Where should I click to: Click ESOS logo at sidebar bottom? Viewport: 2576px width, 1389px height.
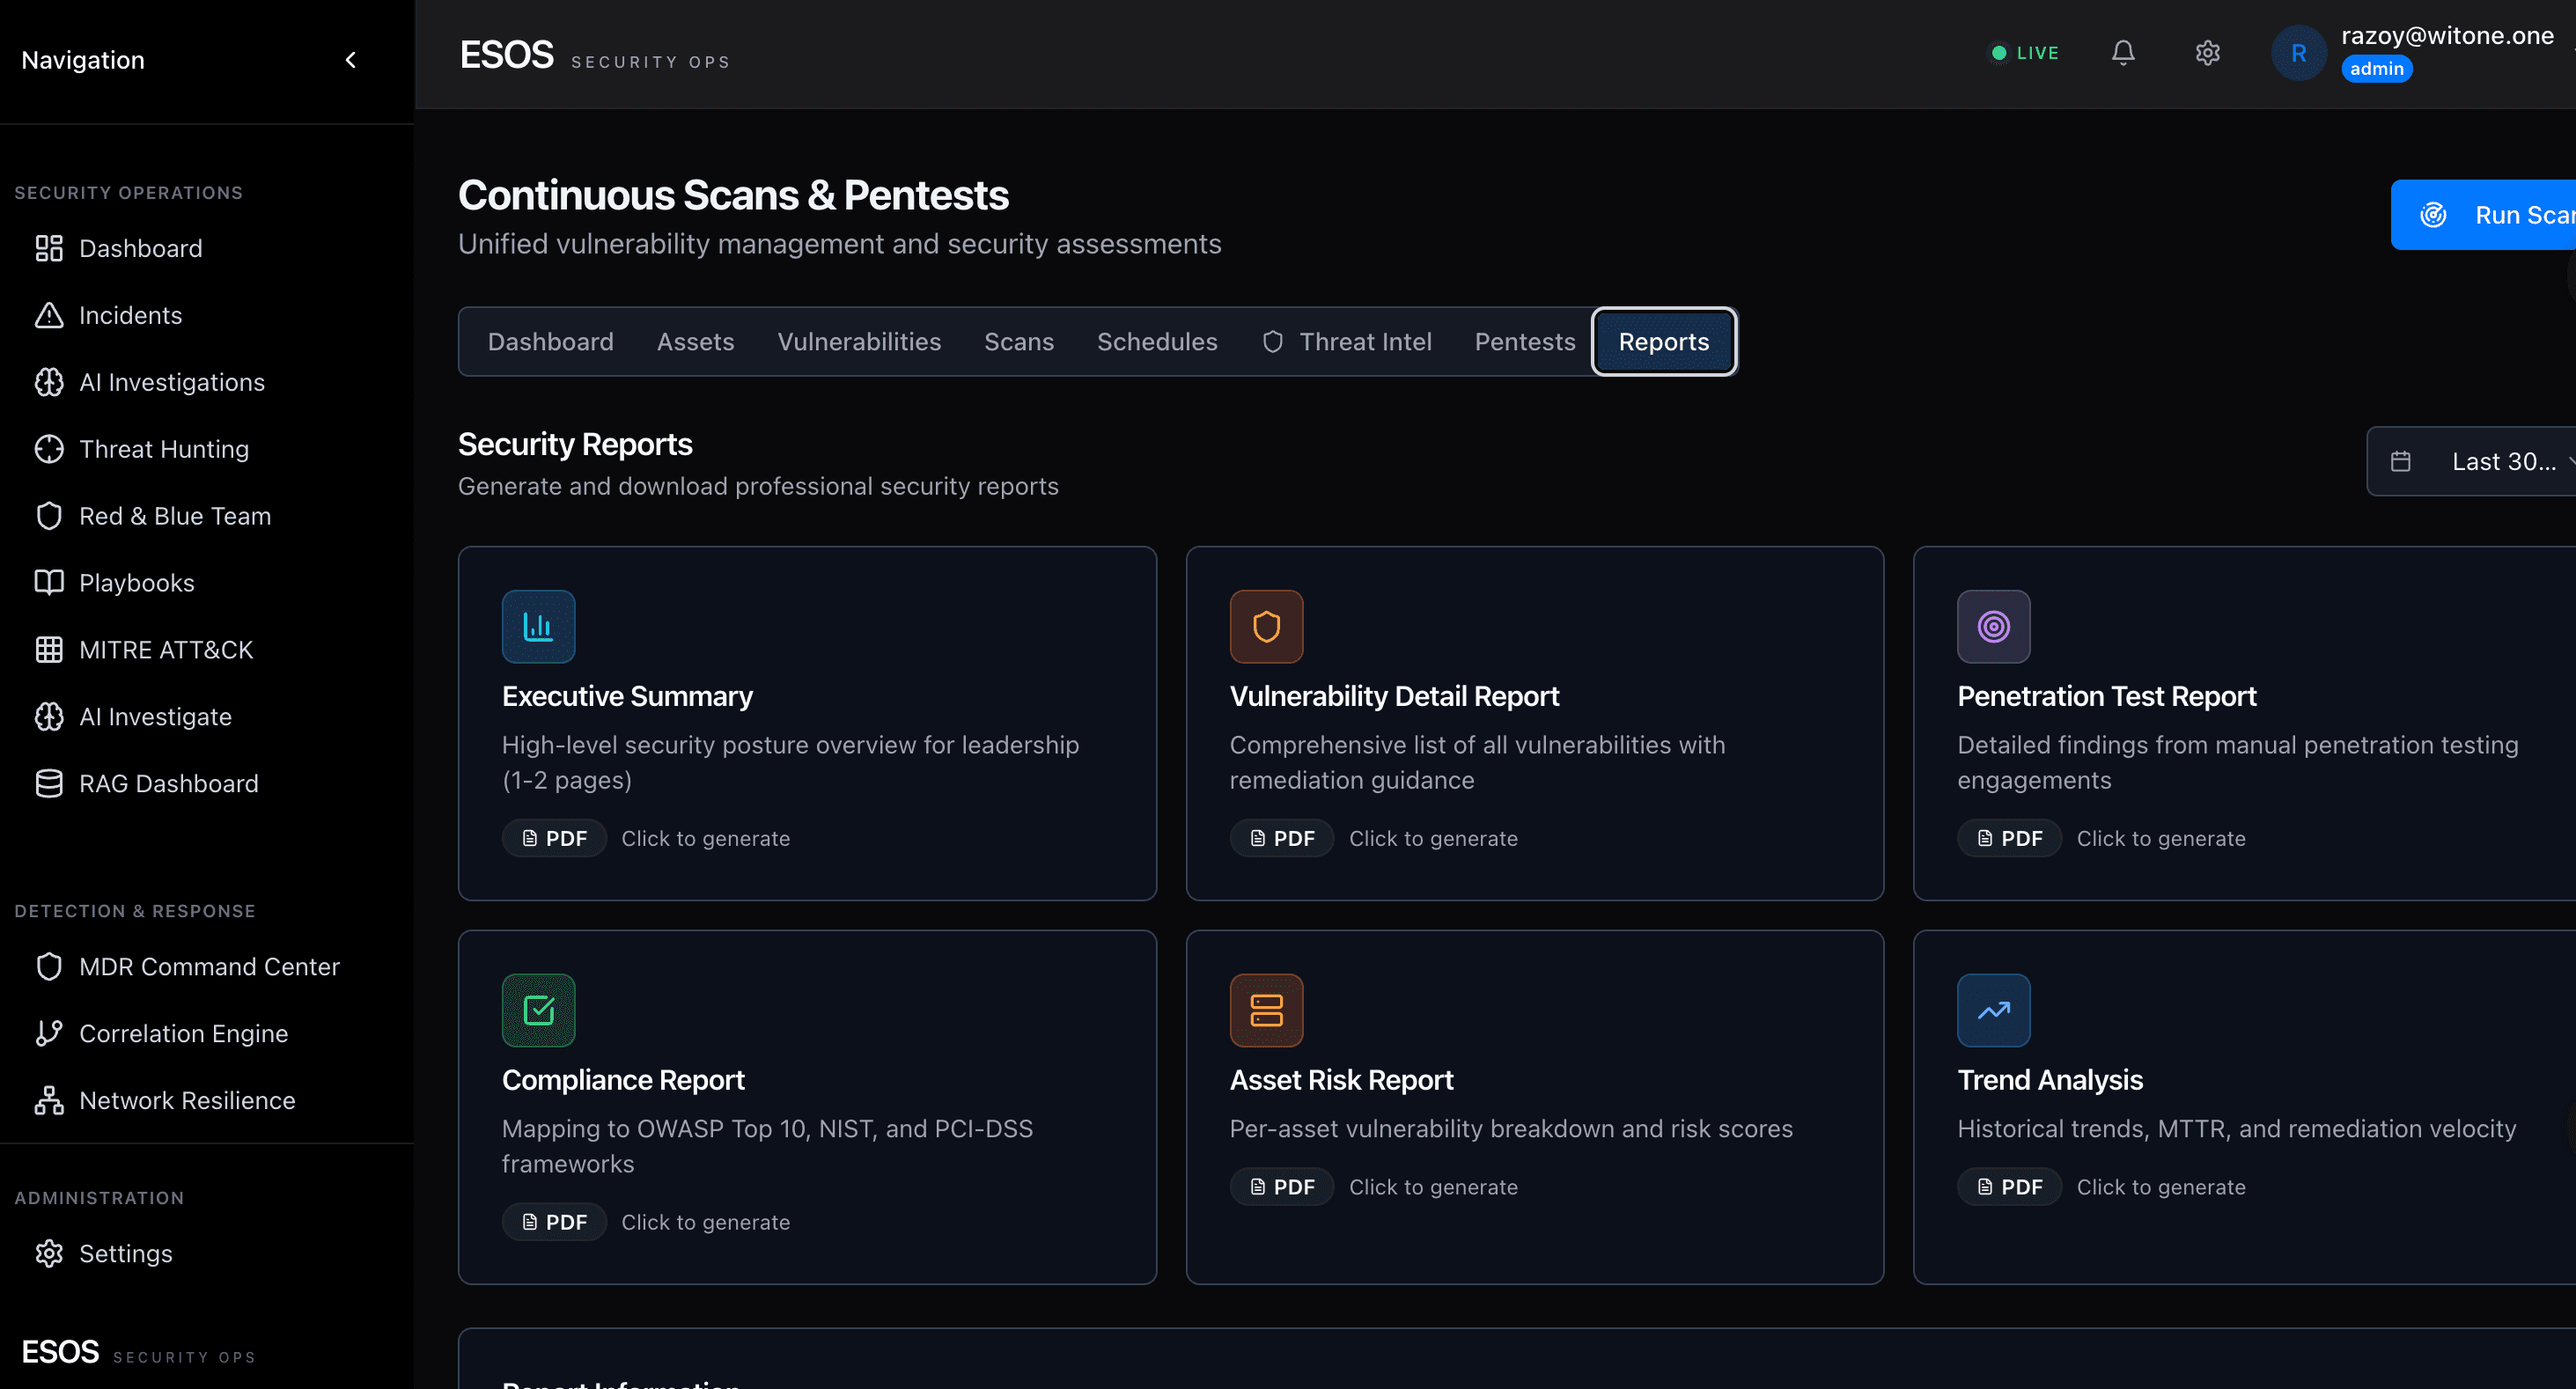click(x=60, y=1352)
